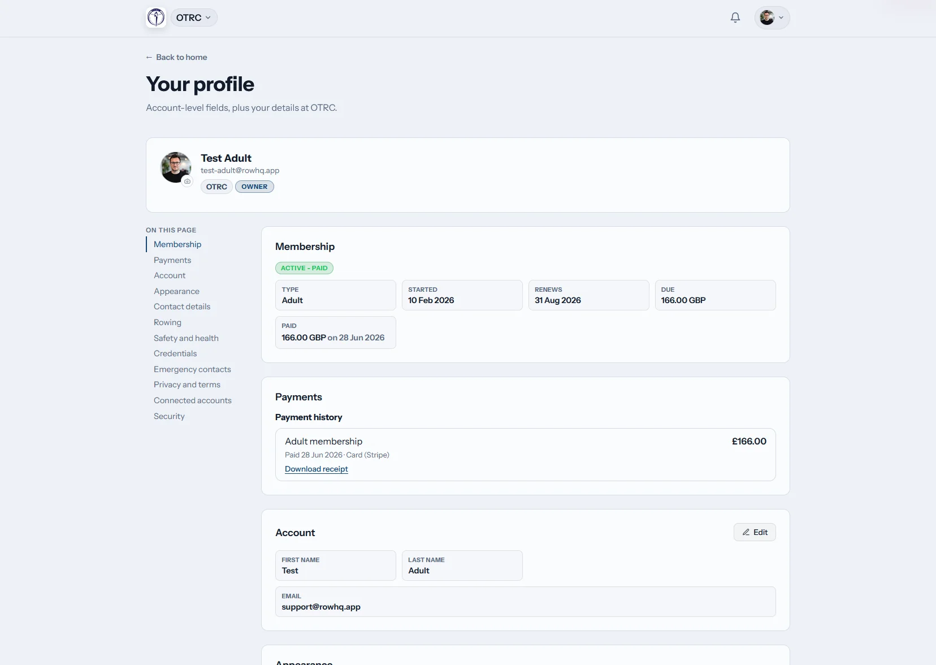Click the OTRC club logo icon

tap(156, 18)
